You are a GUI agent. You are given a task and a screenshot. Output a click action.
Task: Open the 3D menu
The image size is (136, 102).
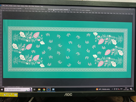pyautogui.click(x=30, y=6)
